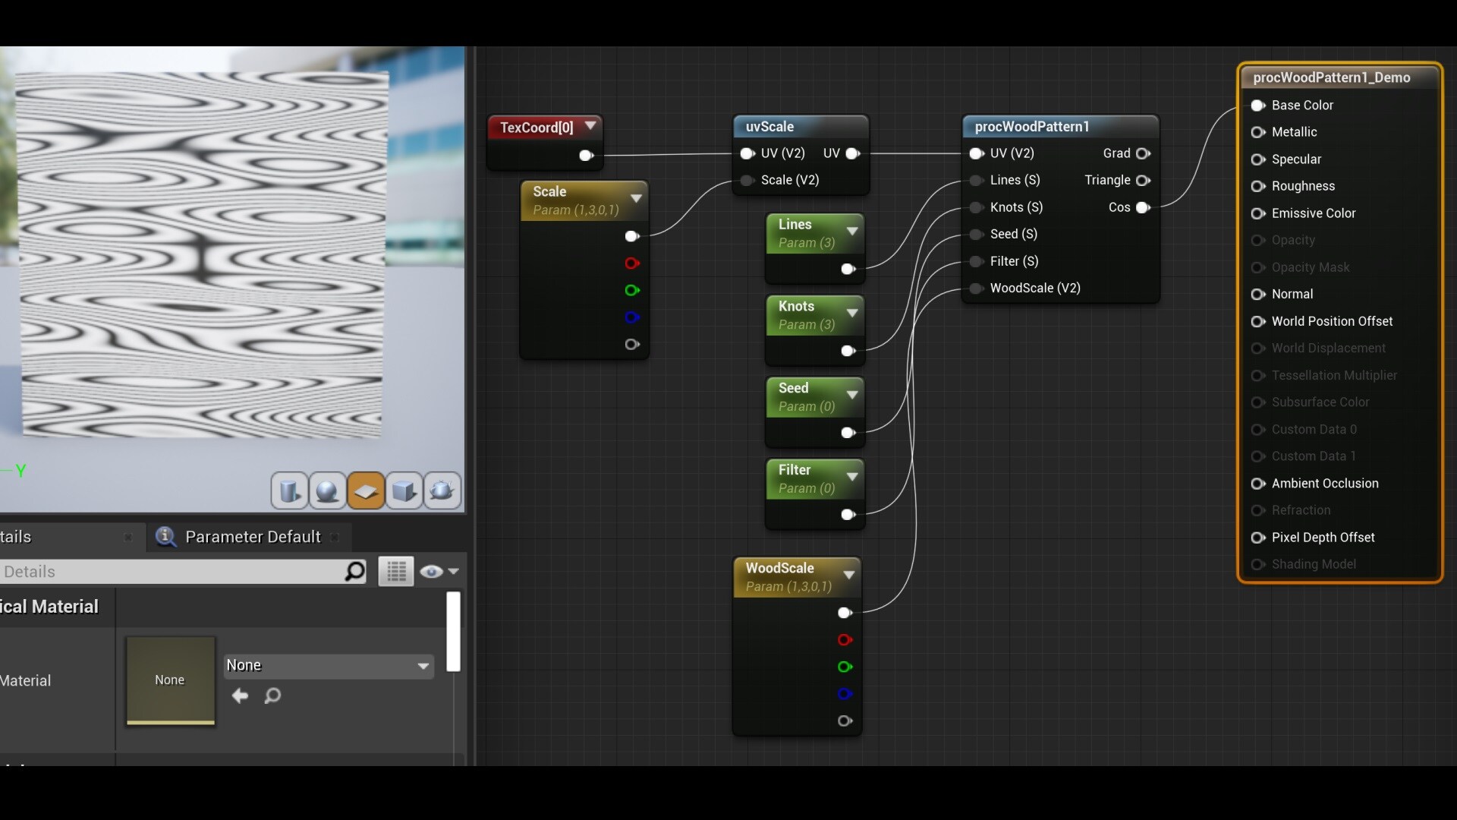Viewport: 1457px width, 820px height.
Task: Click the info icon on the Parameter Default tab
Action: (x=165, y=537)
